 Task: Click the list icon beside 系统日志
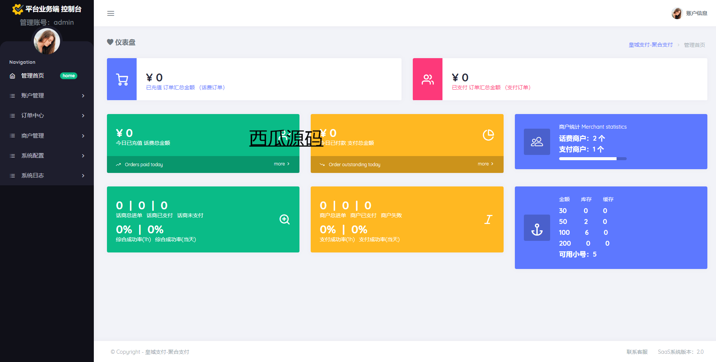coord(12,176)
